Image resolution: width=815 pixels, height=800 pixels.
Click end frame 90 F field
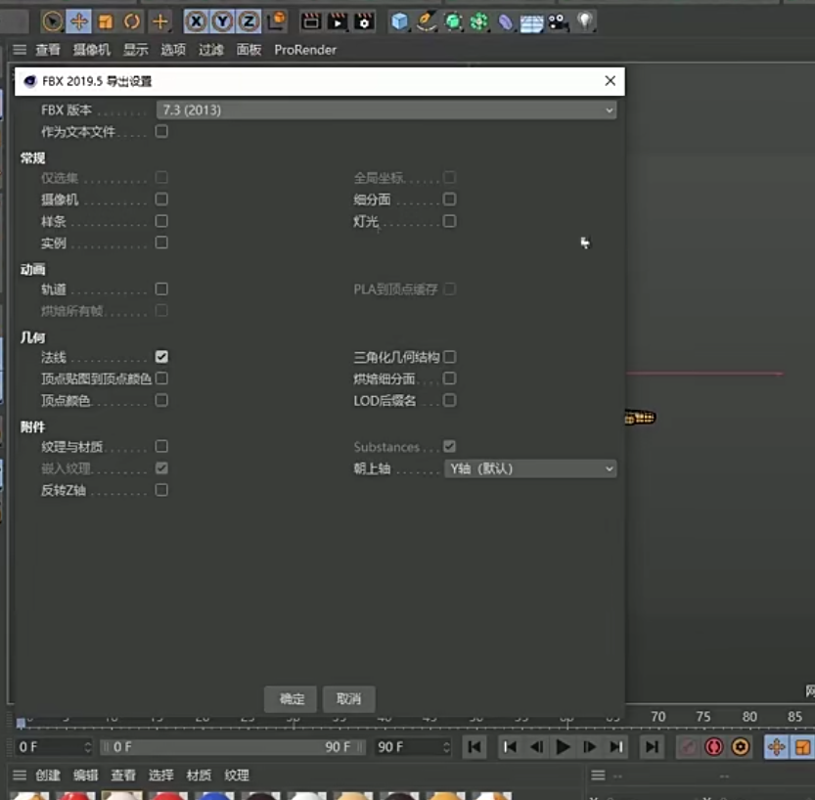[x=413, y=747]
